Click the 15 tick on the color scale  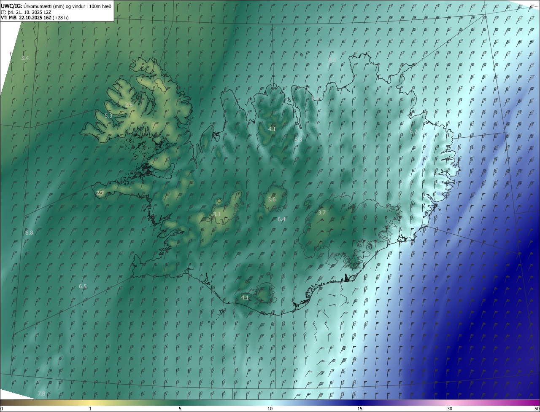coord(360,409)
